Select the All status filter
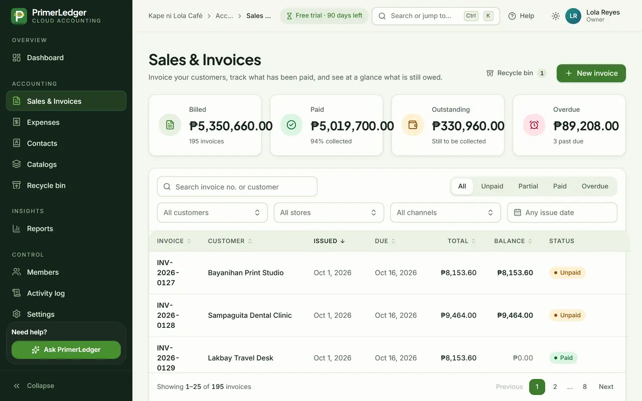The width and height of the screenshot is (642, 401). coord(462,186)
